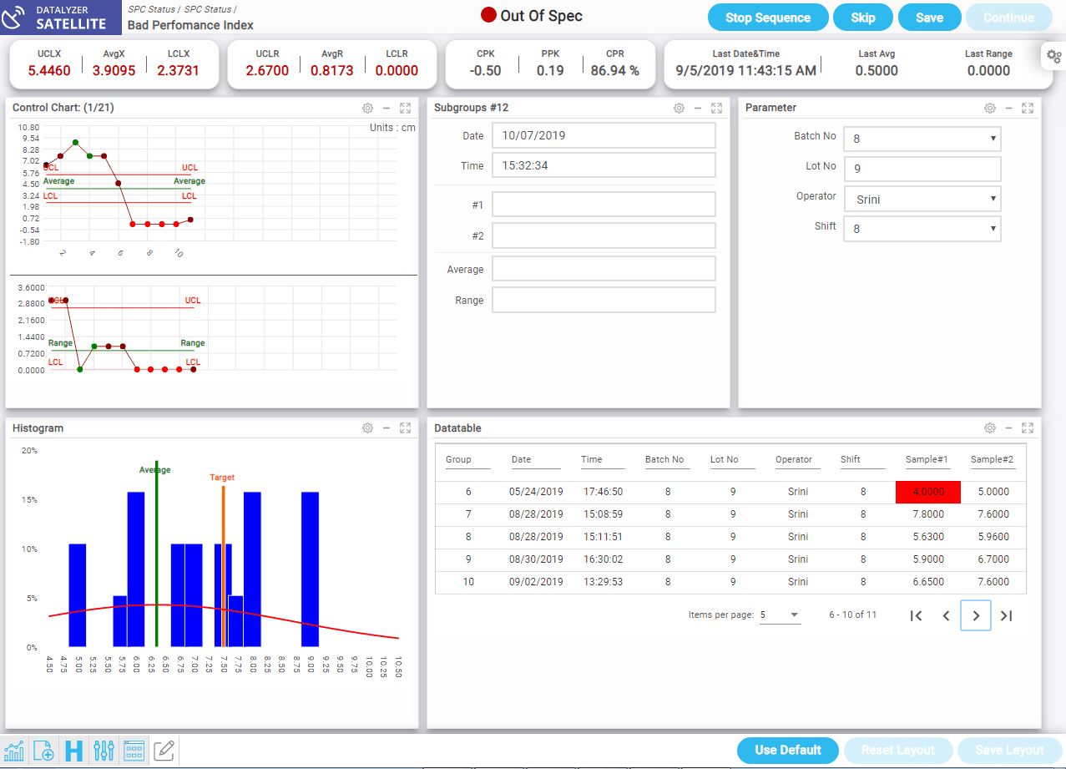Screen dimensions: 1066x769
Task: Click time 13:29:53 in datatable
Action: (603, 582)
